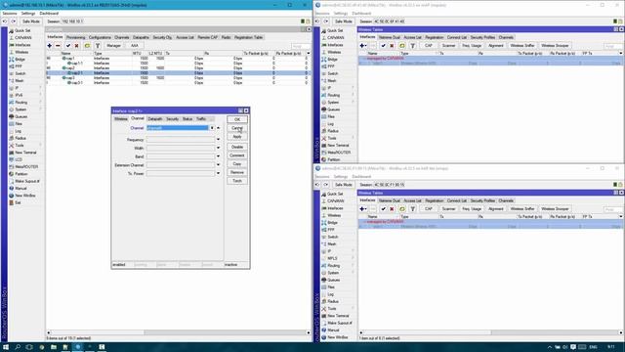This screenshot has width=625, height=352.
Task: Expand the Extension Channel field arrow
Action: 219,165
